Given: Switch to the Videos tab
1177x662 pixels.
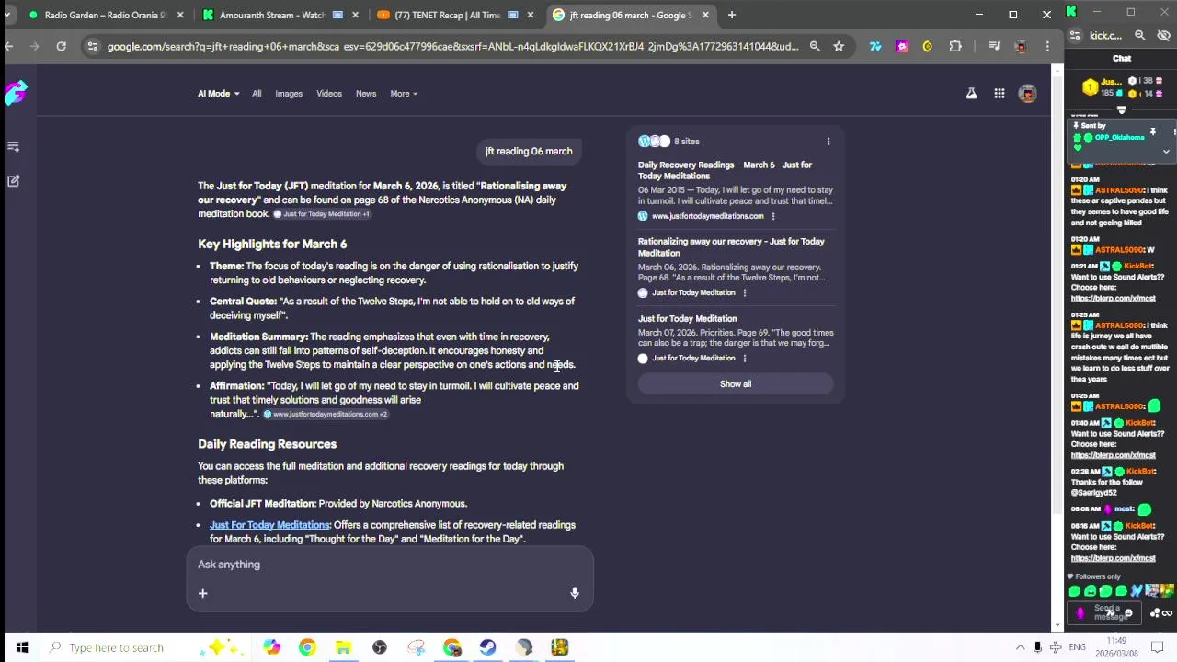Looking at the screenshot, I should [329, 94].
